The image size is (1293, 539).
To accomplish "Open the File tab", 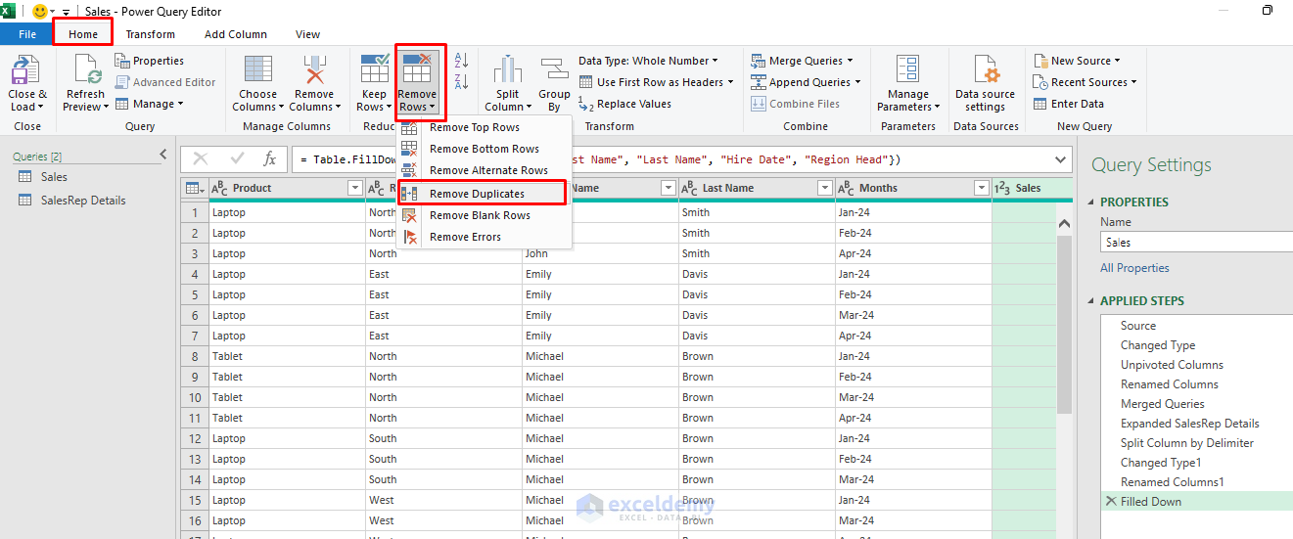I will pyautogui.click(x=26, y=34).
